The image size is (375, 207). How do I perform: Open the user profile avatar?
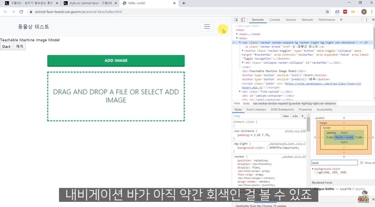(364, 12)
